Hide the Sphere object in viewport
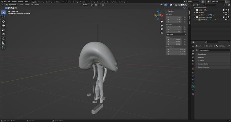The width and height of the screenshot is (231, 122). coord(226,15)
